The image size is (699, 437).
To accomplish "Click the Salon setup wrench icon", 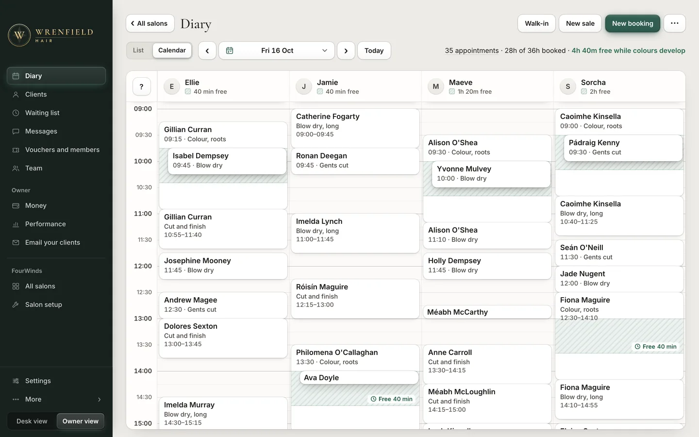I will tap(16, 304).
